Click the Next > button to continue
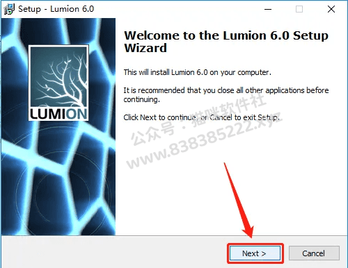This screenshot has height=268, width=348. click(255, 253)
